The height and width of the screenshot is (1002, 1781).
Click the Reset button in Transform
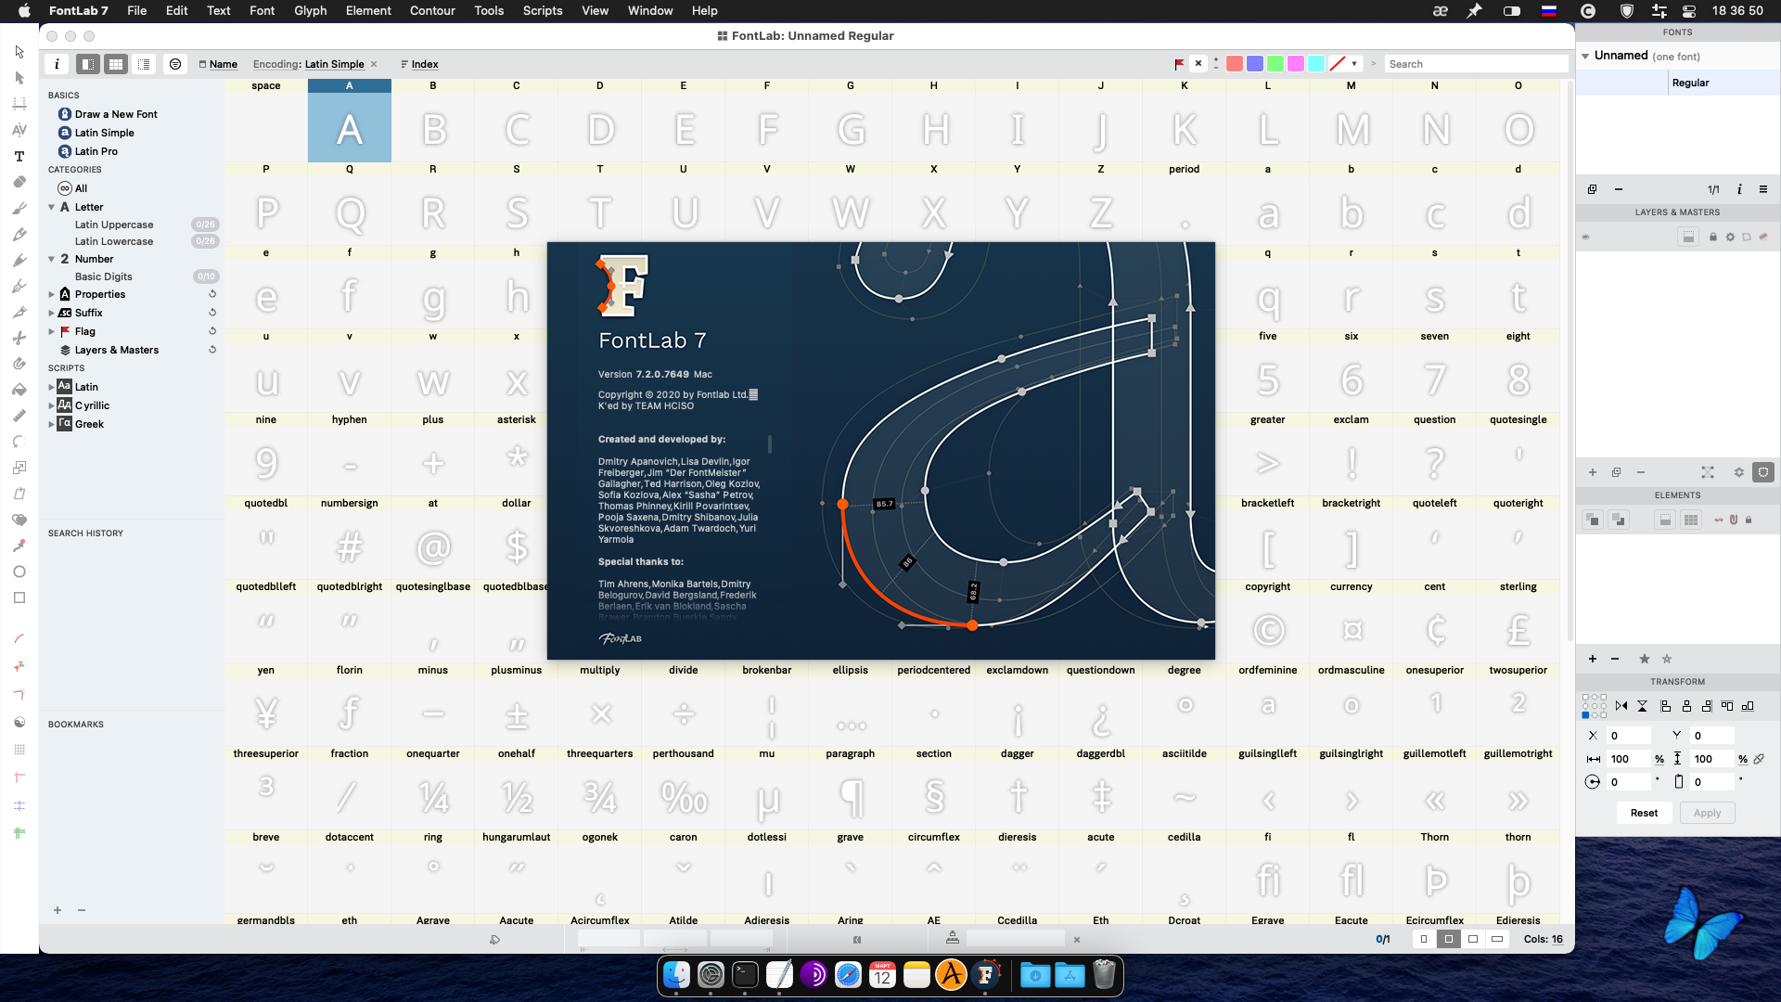pos(1644,813)
